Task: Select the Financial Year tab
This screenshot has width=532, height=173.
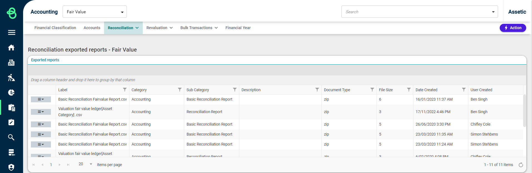Action: click(x=238, y=28)
